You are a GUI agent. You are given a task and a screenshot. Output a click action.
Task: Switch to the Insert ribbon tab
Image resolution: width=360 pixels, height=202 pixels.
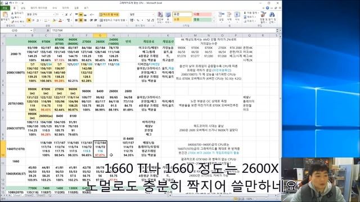pyautogui.click(x=23, y=8)
